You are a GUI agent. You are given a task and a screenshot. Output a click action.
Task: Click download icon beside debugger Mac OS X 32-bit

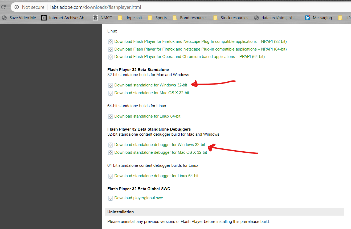point(110,153)
